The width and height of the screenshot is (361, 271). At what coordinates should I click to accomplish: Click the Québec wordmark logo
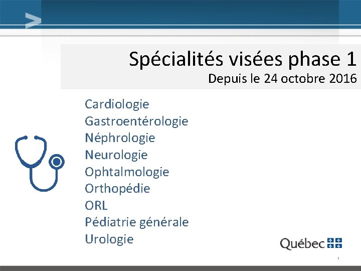click(x=302, y=243)
